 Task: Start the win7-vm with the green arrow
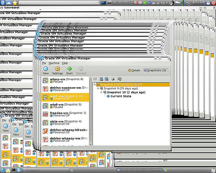[x=69, y=70]
